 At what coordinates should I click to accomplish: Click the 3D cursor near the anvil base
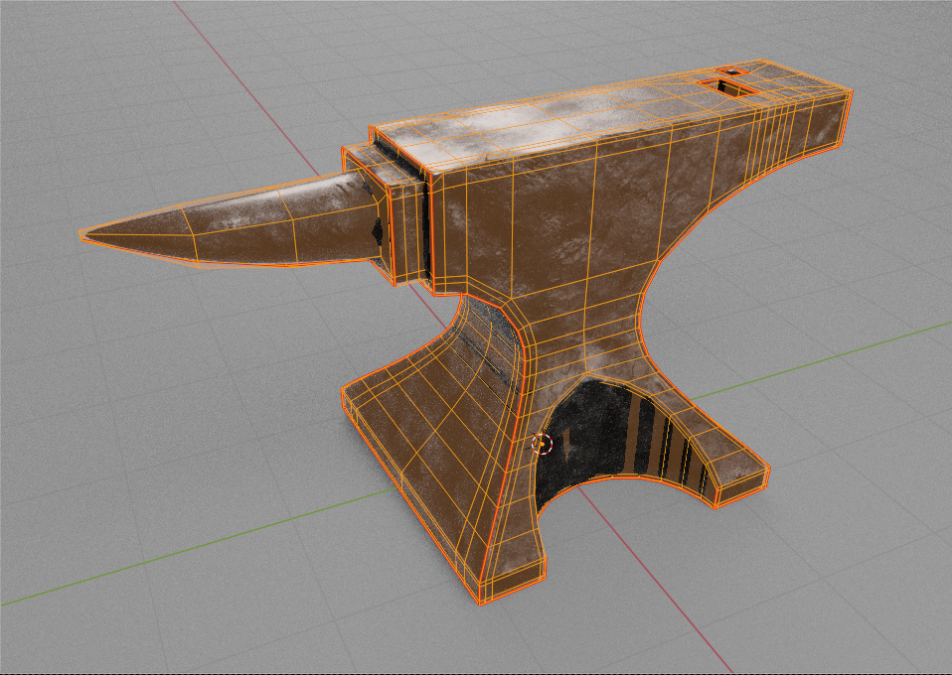543,444
